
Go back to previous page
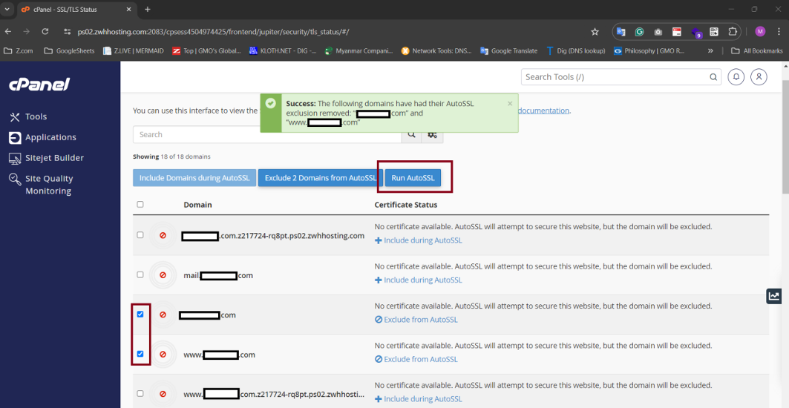pos(8,32)
